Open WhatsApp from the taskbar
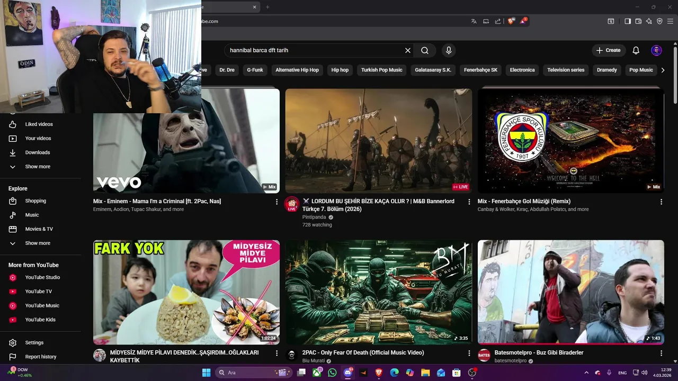Image resolution: width=678 pixels, height=381 pixels. (x=332, y=373)
